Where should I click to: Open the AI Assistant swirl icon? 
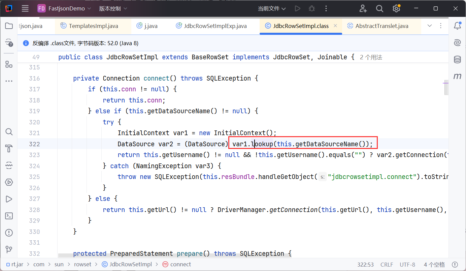[457, 43]
